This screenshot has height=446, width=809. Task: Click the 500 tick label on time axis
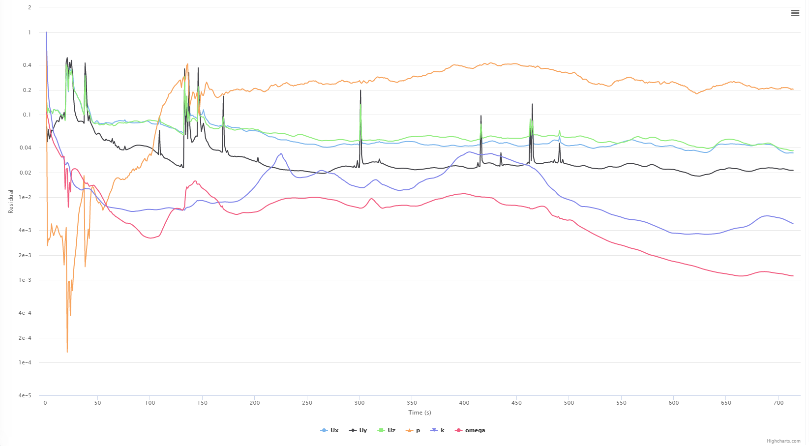(x=569, y=403)
